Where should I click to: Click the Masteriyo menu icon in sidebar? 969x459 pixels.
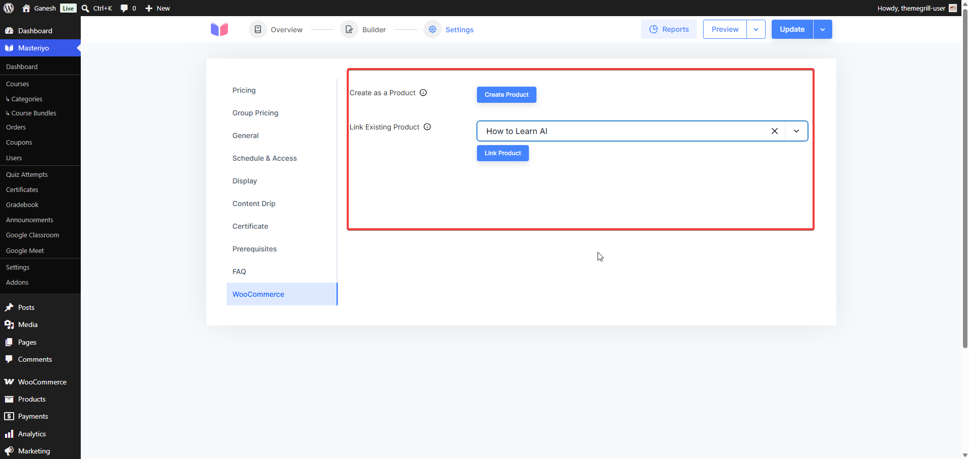[x=9, y=48]
